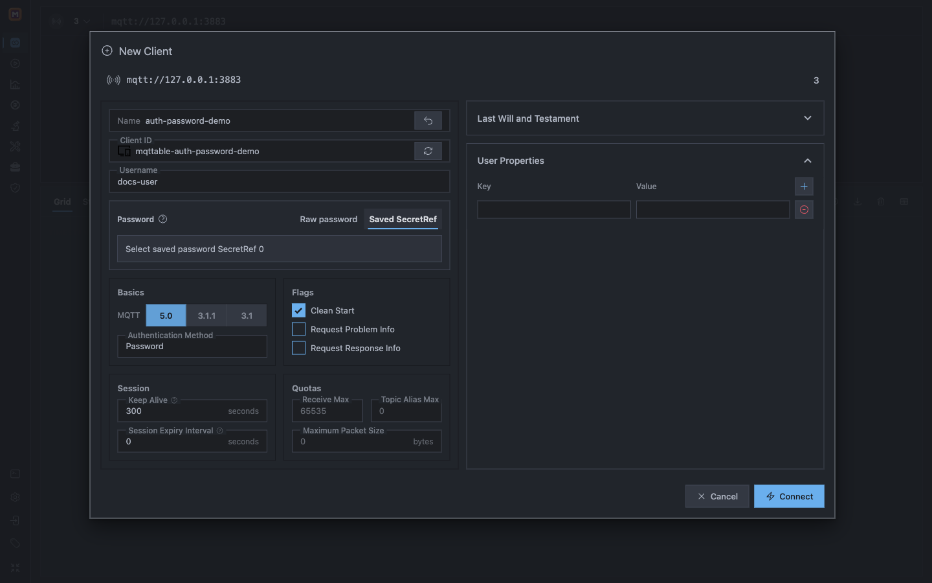Click the "Flags" section heading
This screenshot has width=932, height=583.
pos(303,293)
